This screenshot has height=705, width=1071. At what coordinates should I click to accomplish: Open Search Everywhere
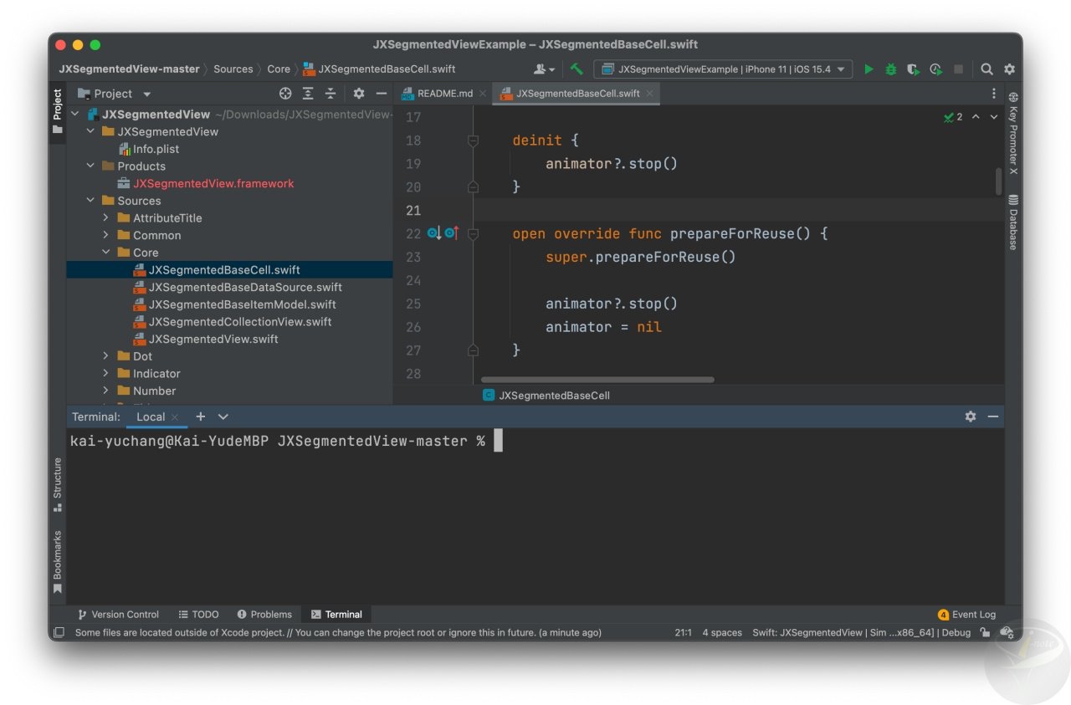pos(986,69)
